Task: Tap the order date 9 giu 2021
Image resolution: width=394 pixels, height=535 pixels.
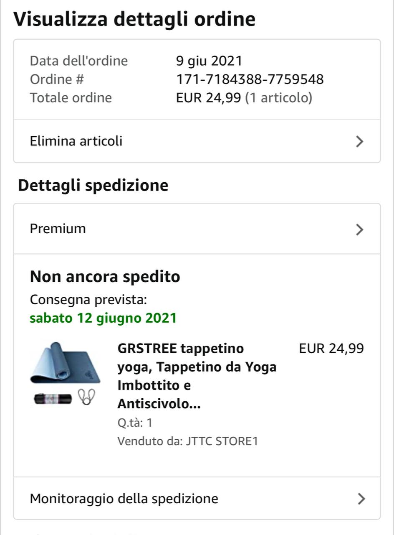Action: click(x=209, y=61)
